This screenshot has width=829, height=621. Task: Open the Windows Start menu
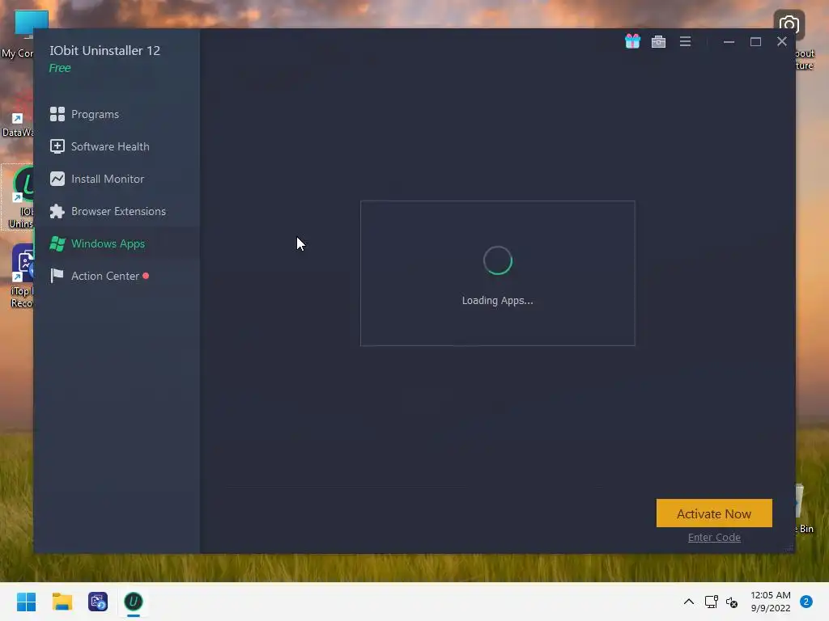tap(26, 602)
